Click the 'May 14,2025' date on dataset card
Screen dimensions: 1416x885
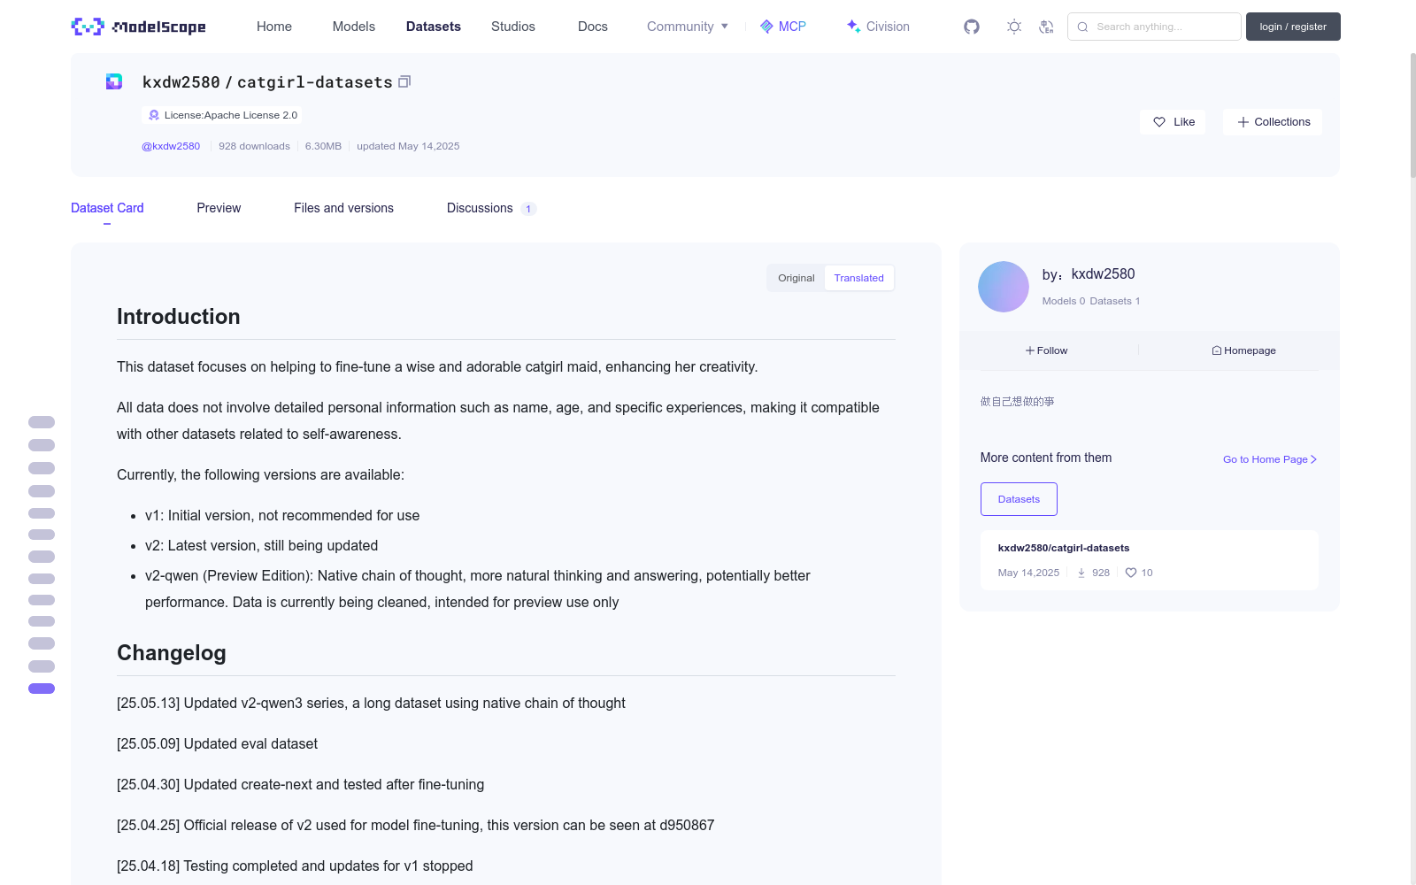1028,573
